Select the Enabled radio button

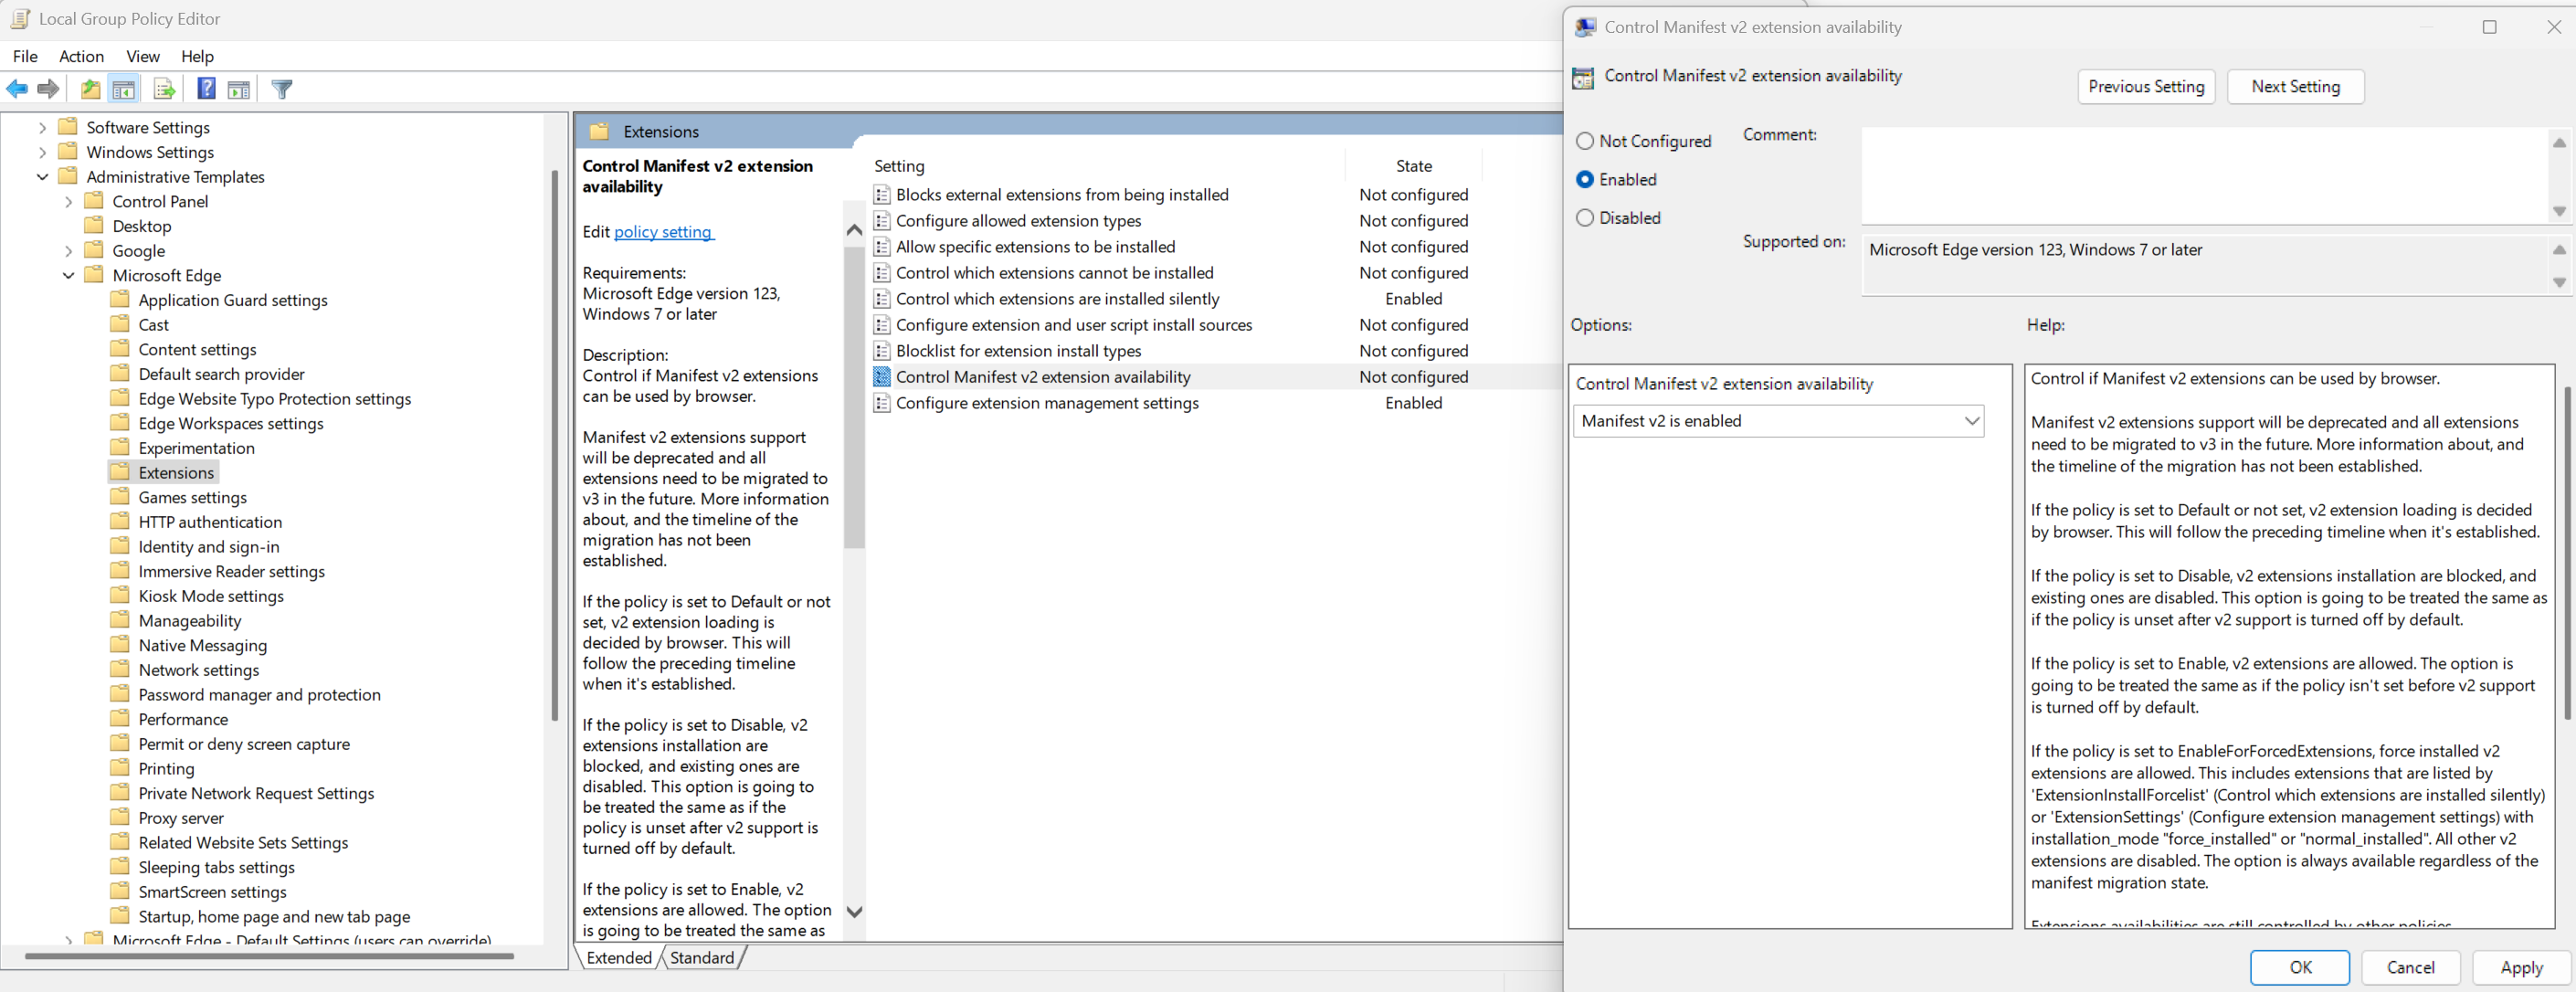pyautogui.click(x=1585, y=179)
